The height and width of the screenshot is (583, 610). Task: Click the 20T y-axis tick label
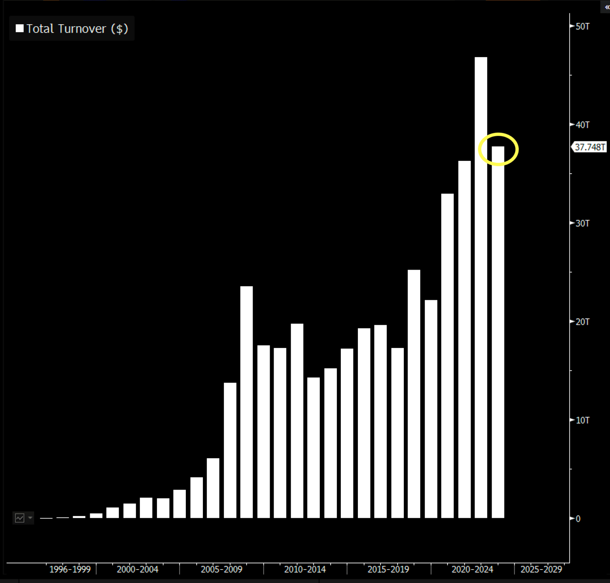(582, 322)
